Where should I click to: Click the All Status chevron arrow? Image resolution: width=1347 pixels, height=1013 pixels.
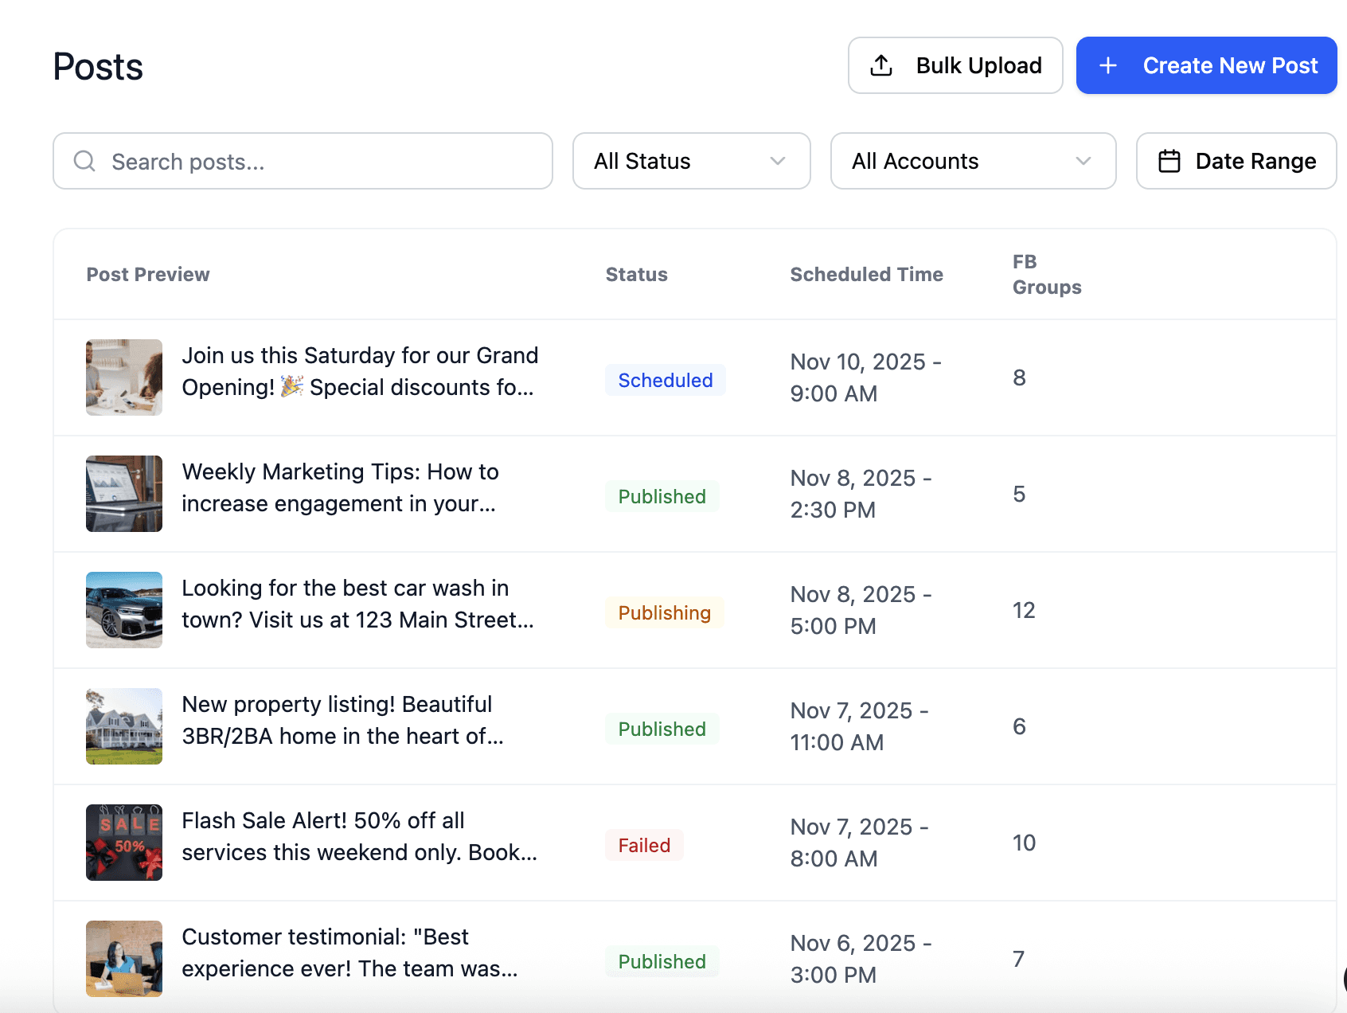pyautogui.click(x=778, y=162)
